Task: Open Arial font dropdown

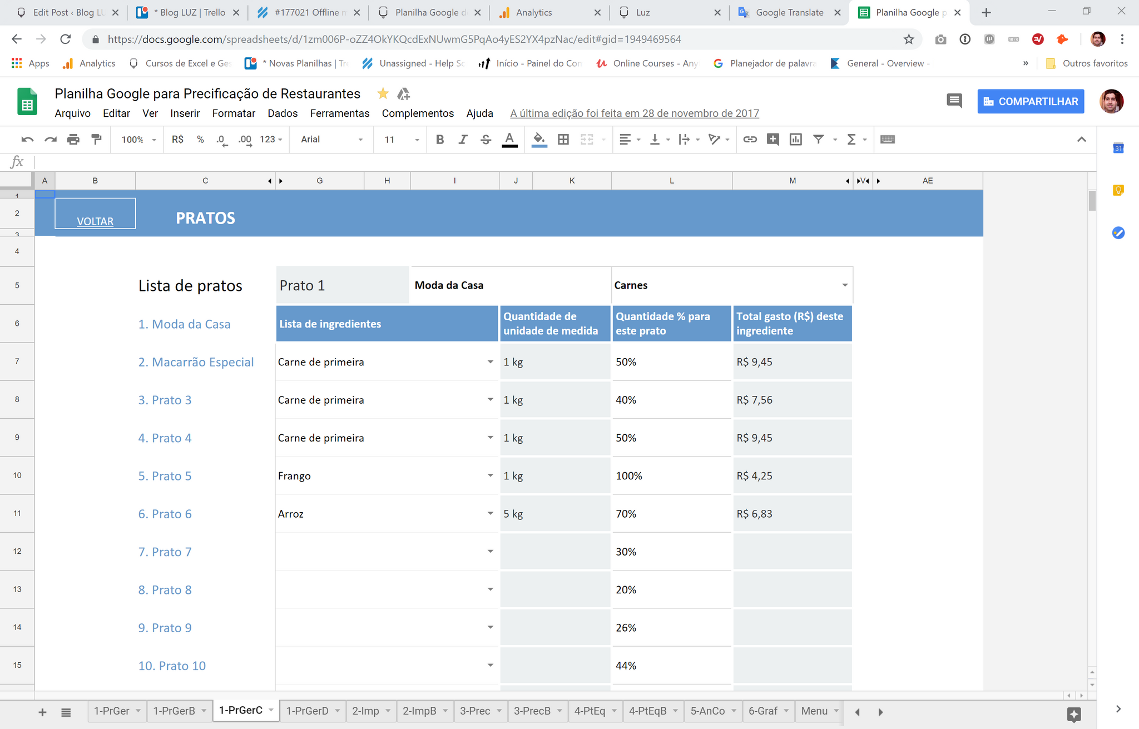Action: click(x=331, y=140)
